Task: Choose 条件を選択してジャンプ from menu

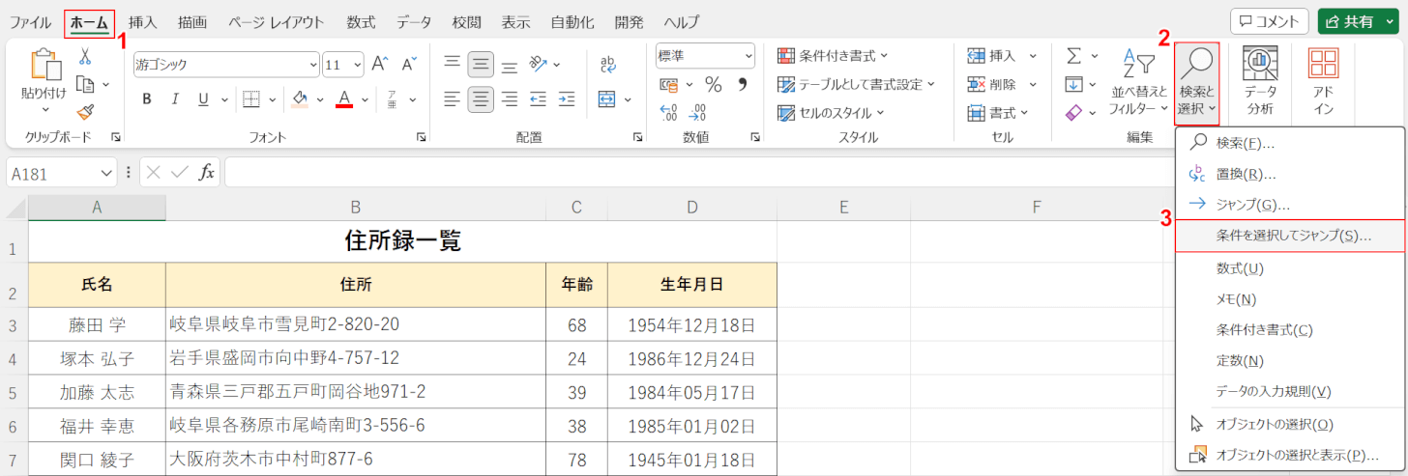Action: click(1292, 236)
